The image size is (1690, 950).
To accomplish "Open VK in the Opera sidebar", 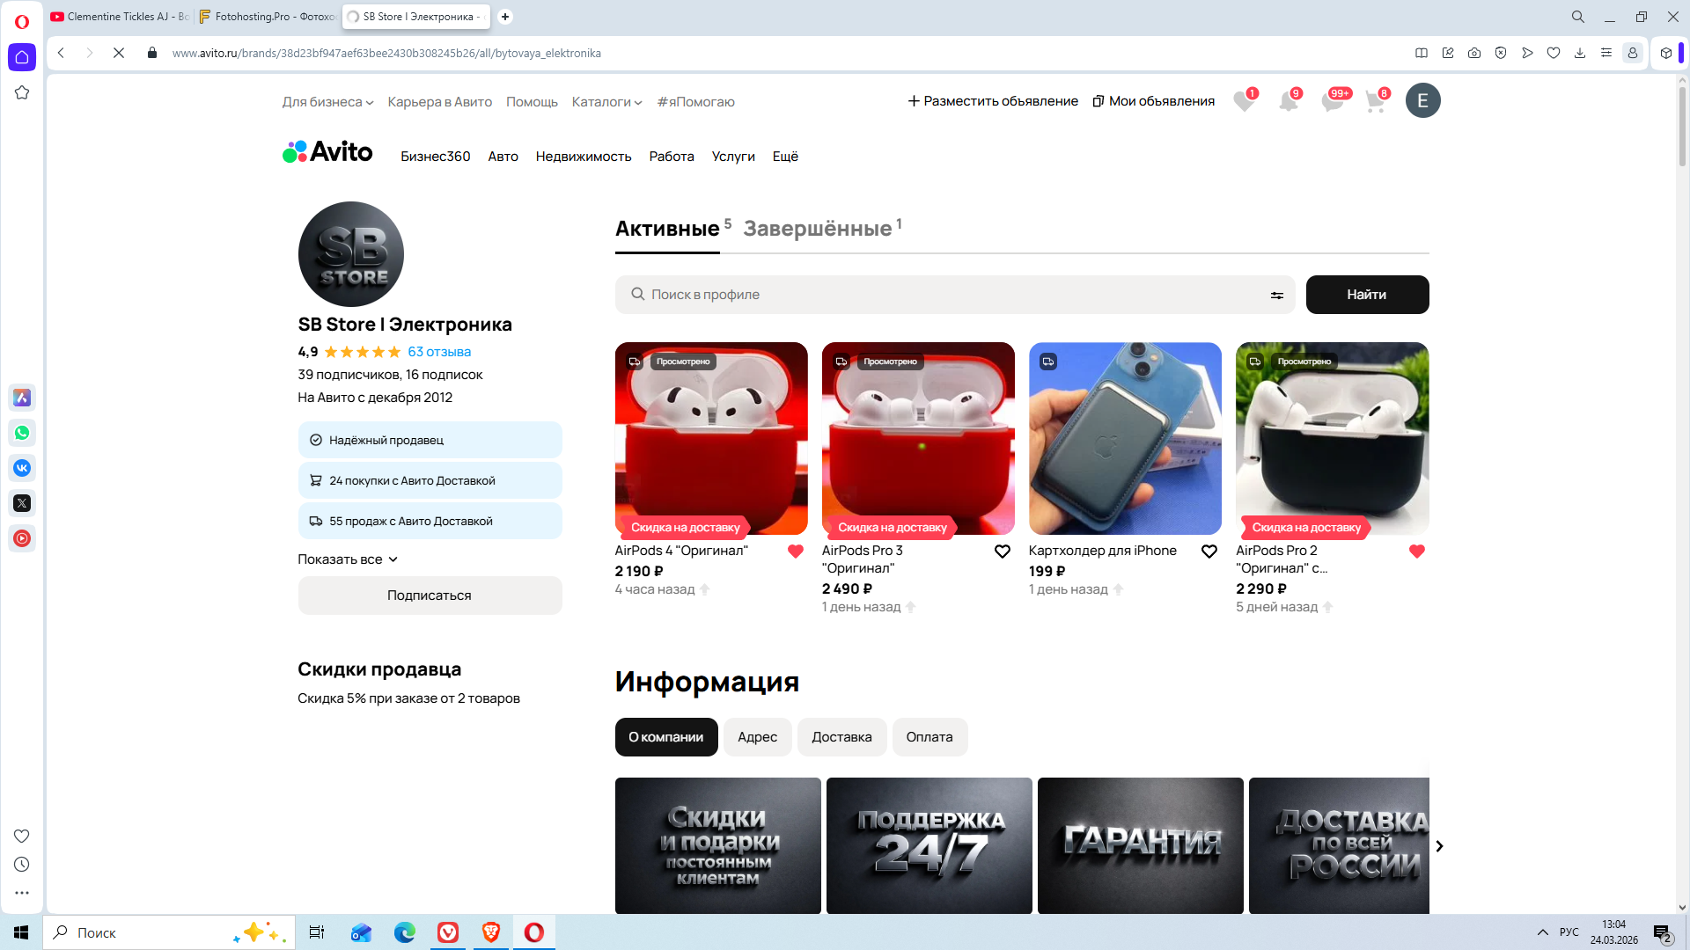I will (x=22, y=468).
